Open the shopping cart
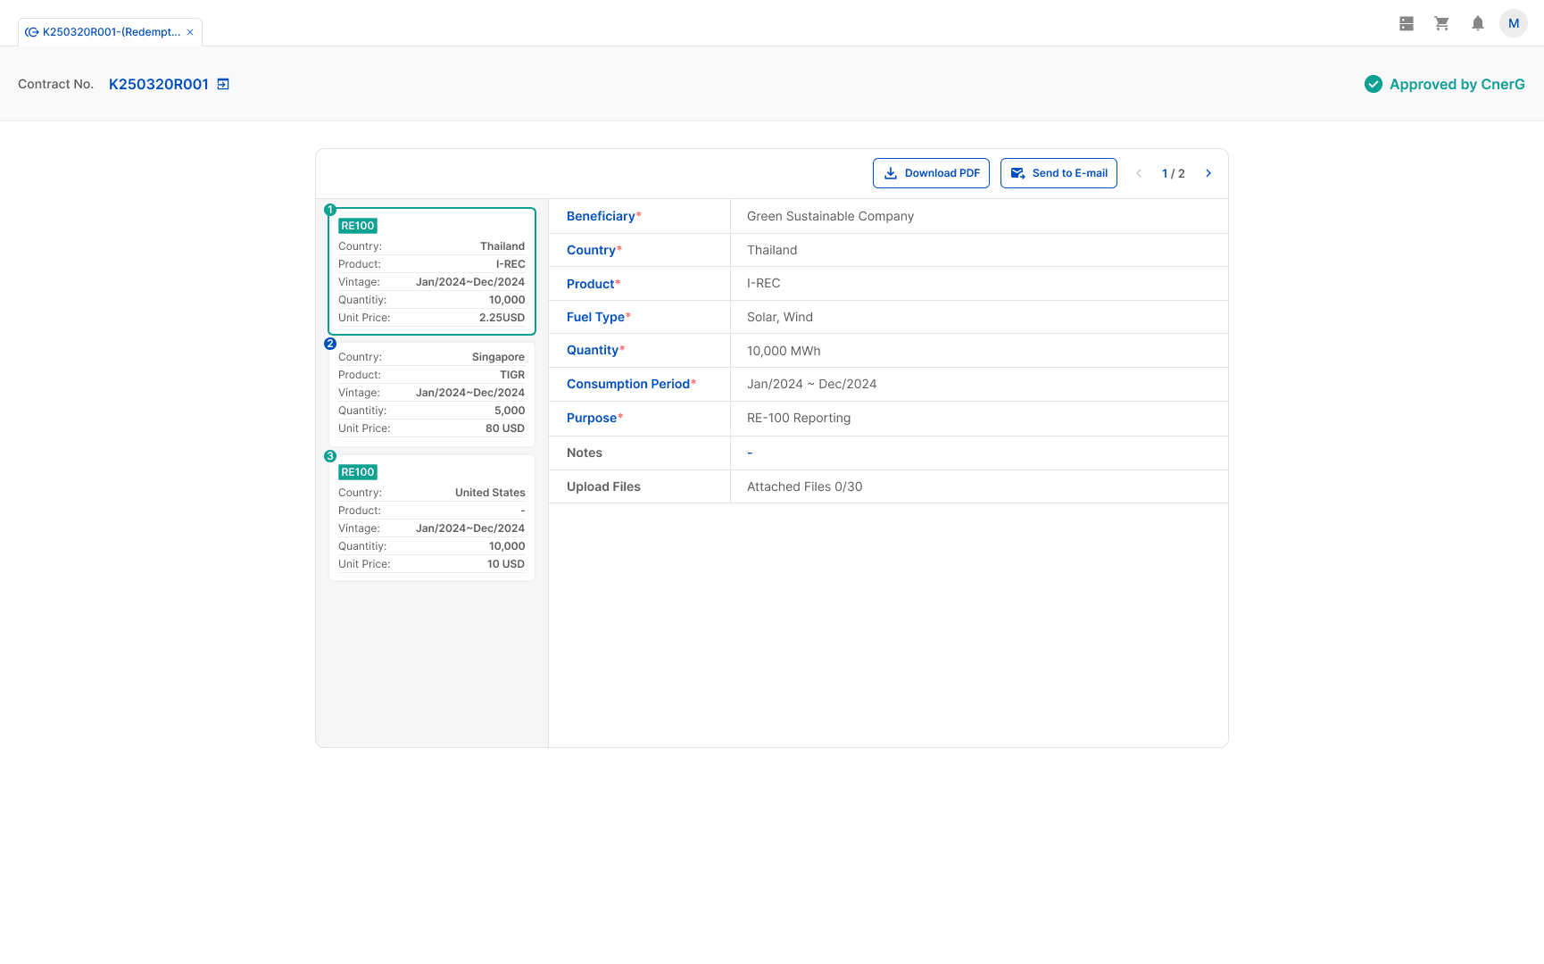Viewport: 1544px width, 964px height. pyautogui.click(x=1441, y=23)
